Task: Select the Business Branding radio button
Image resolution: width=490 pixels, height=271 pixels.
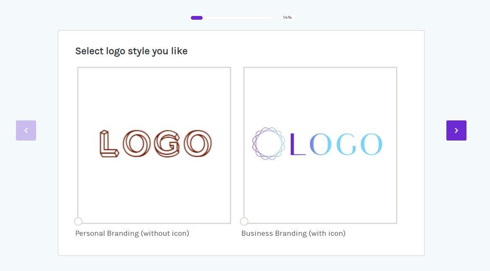Action: pyautogui.click(x=244, y=221)
